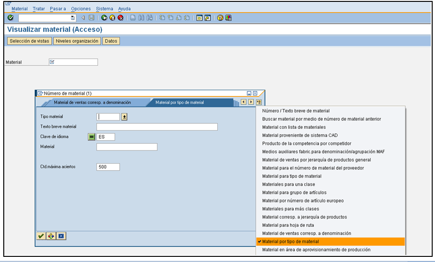Image resolution: width=435 pixels, height=262 pixels.
Task: Click the green selection options icon by Clave de idioma
Action: (92, 137)
